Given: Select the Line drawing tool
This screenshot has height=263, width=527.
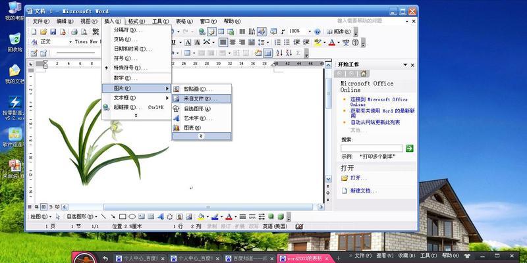Looking at the screenshot, I should (103, 216).
